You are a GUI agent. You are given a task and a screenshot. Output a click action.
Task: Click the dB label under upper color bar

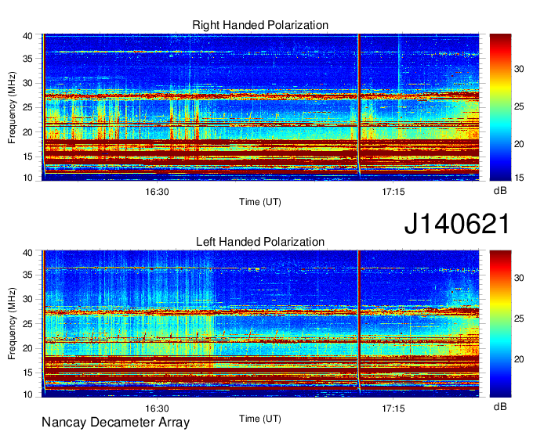coord(500,191)
